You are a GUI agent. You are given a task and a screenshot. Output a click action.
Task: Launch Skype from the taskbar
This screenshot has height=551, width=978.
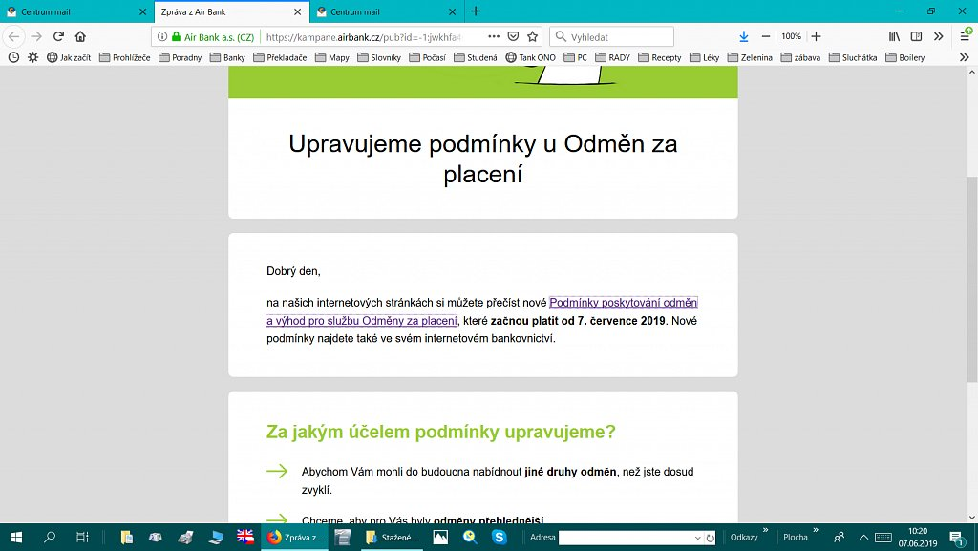coord(499,538)
